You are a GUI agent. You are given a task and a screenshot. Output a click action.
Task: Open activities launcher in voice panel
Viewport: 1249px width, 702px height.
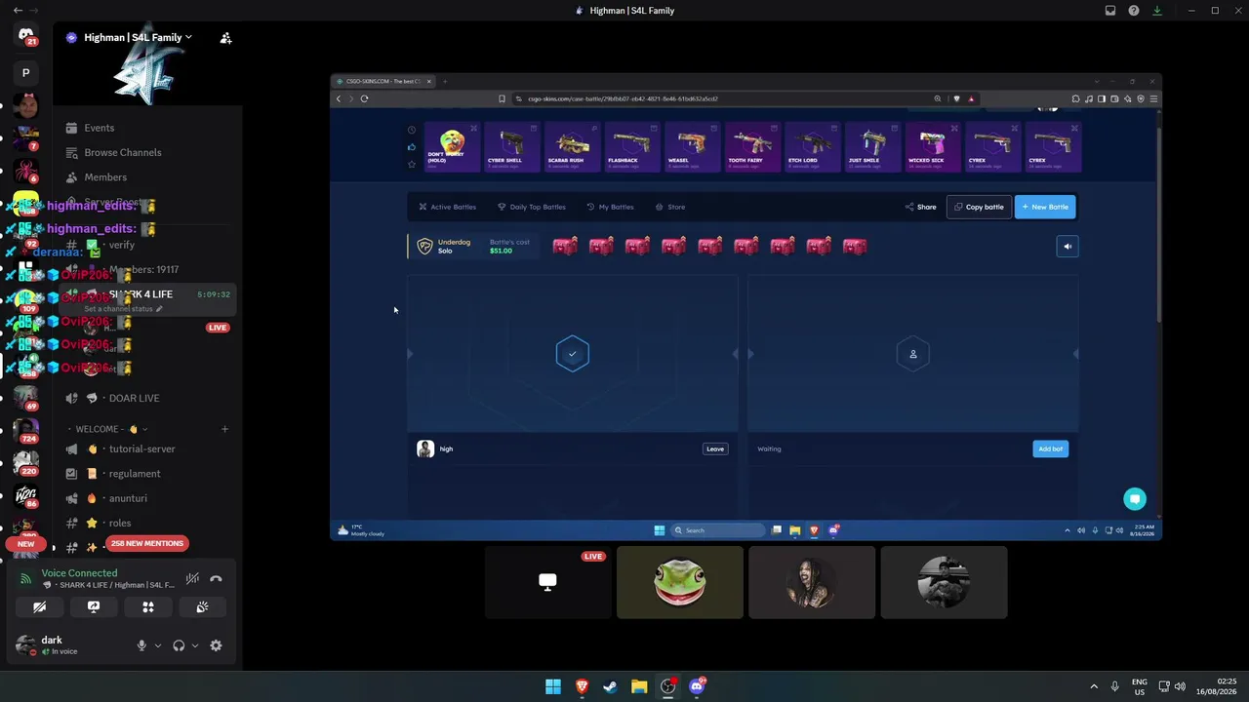click(148, 606)
